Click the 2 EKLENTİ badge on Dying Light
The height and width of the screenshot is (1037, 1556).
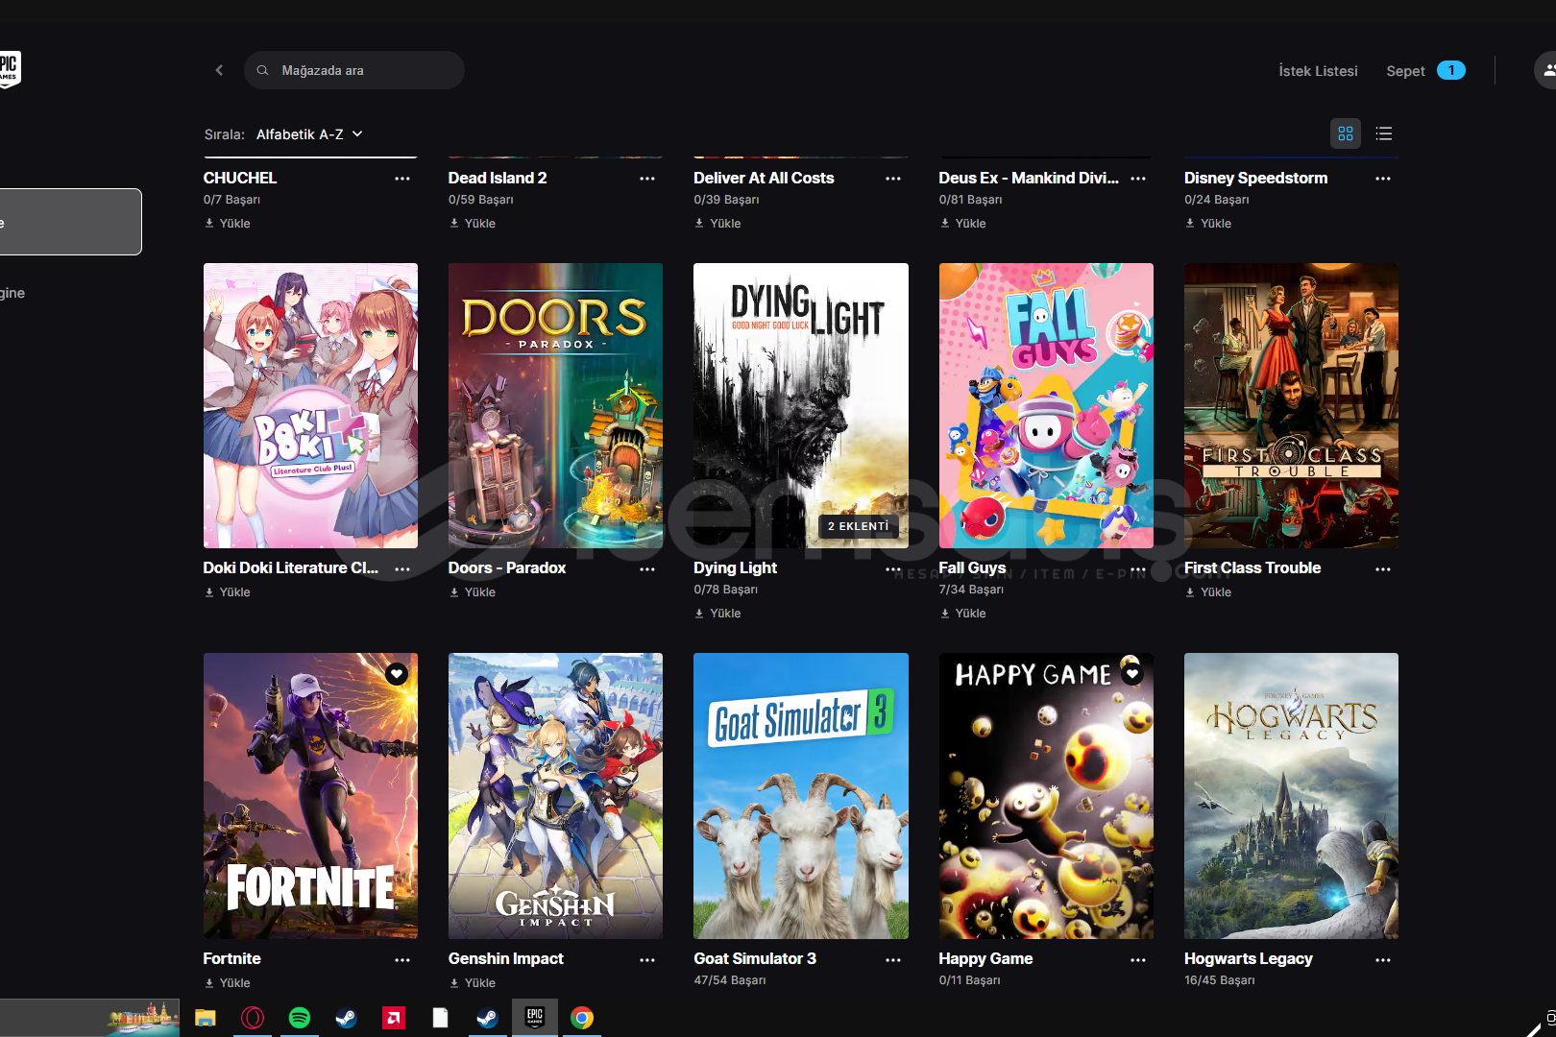tap(859, 526)
